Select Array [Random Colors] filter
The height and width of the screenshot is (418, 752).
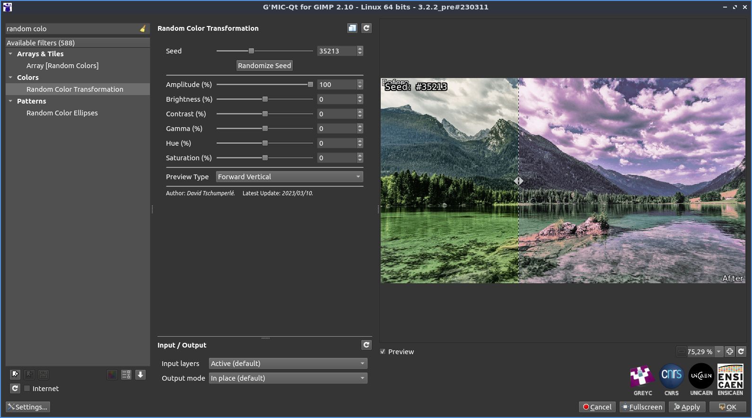tap(62, 66)
